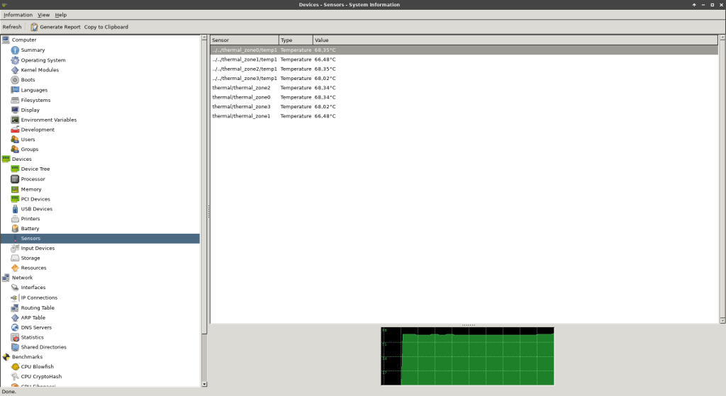Open the Processor entry icon
The image size is (726, 396).
coord(15,179)
